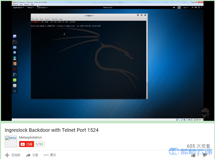Open terminal Search menu
The image size is (215, 159).
[47, 19]
